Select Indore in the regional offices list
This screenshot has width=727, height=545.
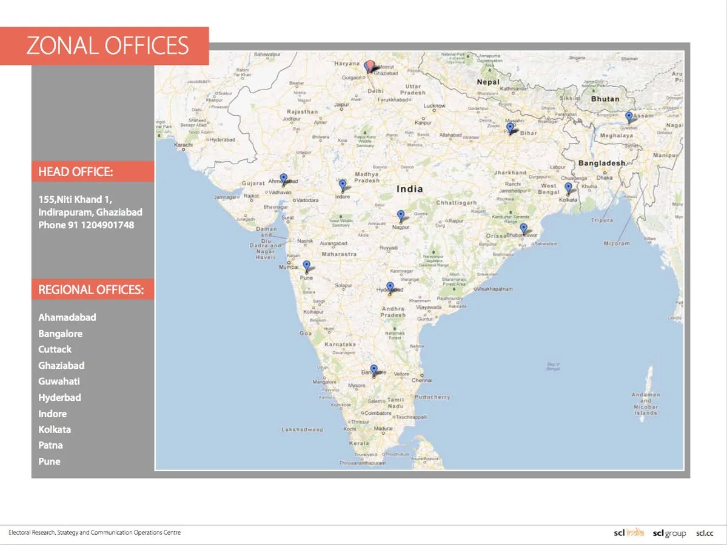(52, 414)
